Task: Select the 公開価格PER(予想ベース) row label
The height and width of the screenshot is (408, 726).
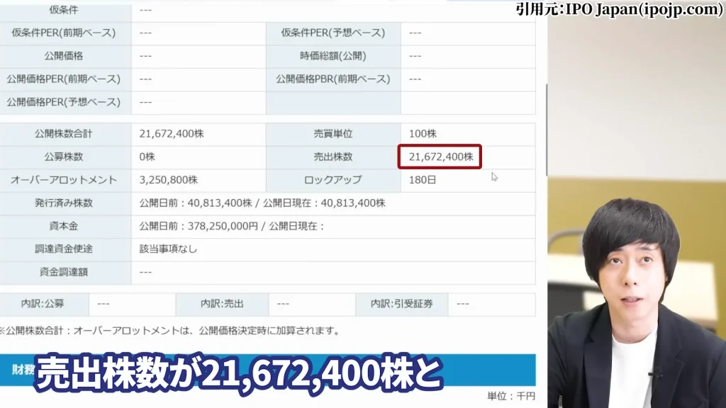Action: pos(64,102)
